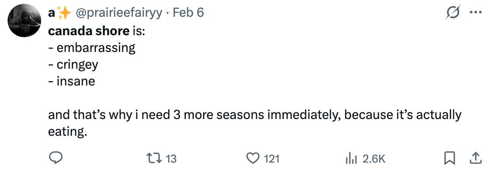Viewport: 491px width, 176px height.
Task: Click the retweet count 13
Action: coord(171,158)
